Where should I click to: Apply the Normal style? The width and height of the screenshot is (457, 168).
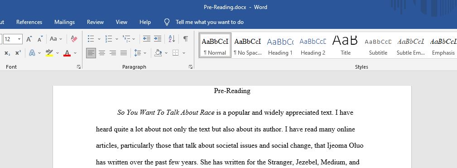(x=215, y=45)
